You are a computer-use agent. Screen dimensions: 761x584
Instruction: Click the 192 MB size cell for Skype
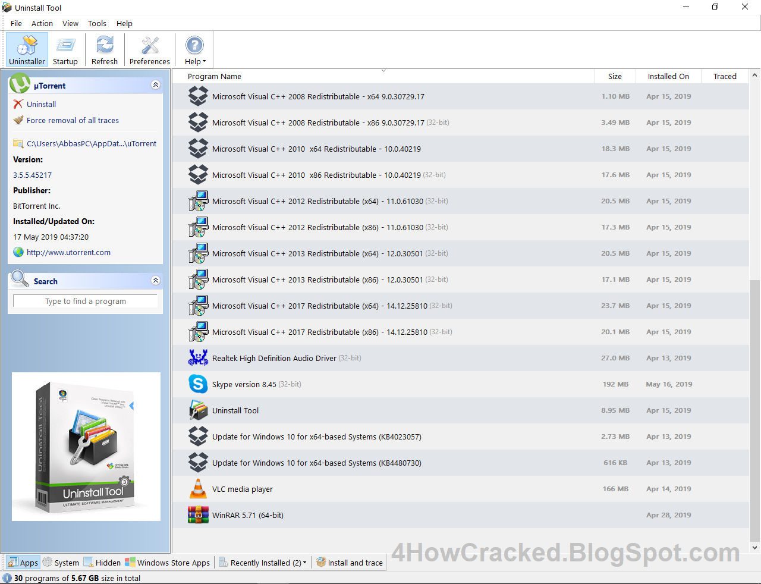tap(615, 384)
